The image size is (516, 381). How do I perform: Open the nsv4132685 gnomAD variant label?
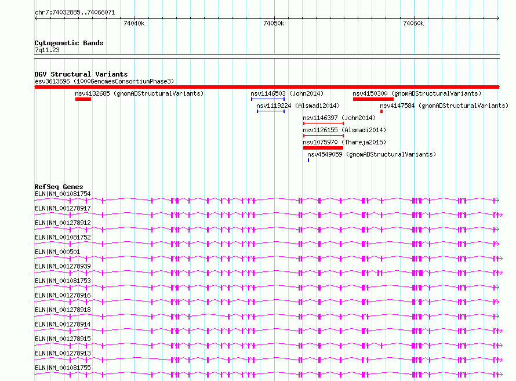click(139, 93)
